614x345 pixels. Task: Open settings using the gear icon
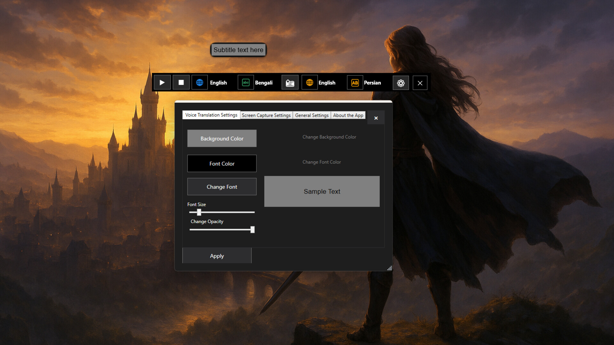[401, 82]
